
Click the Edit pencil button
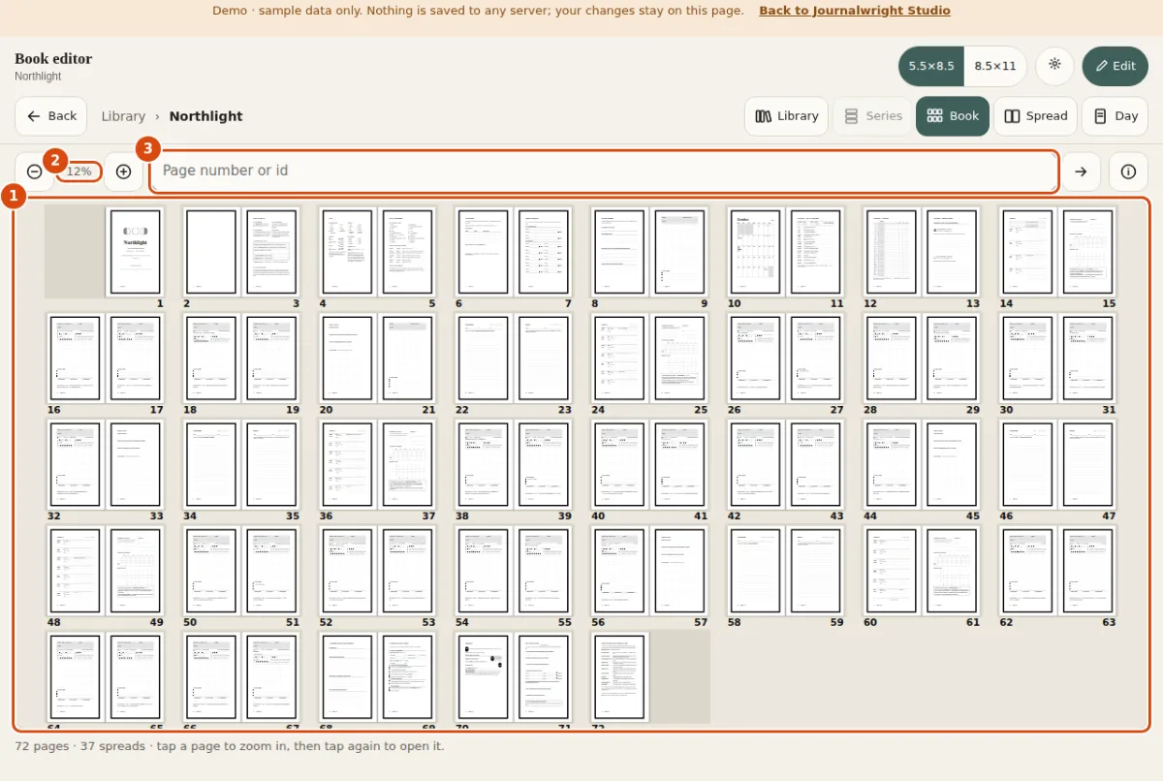pos(1115,66)
